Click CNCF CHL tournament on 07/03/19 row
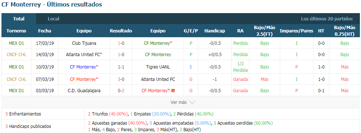This screenshot has width=361, height=133. click(16, 79)
